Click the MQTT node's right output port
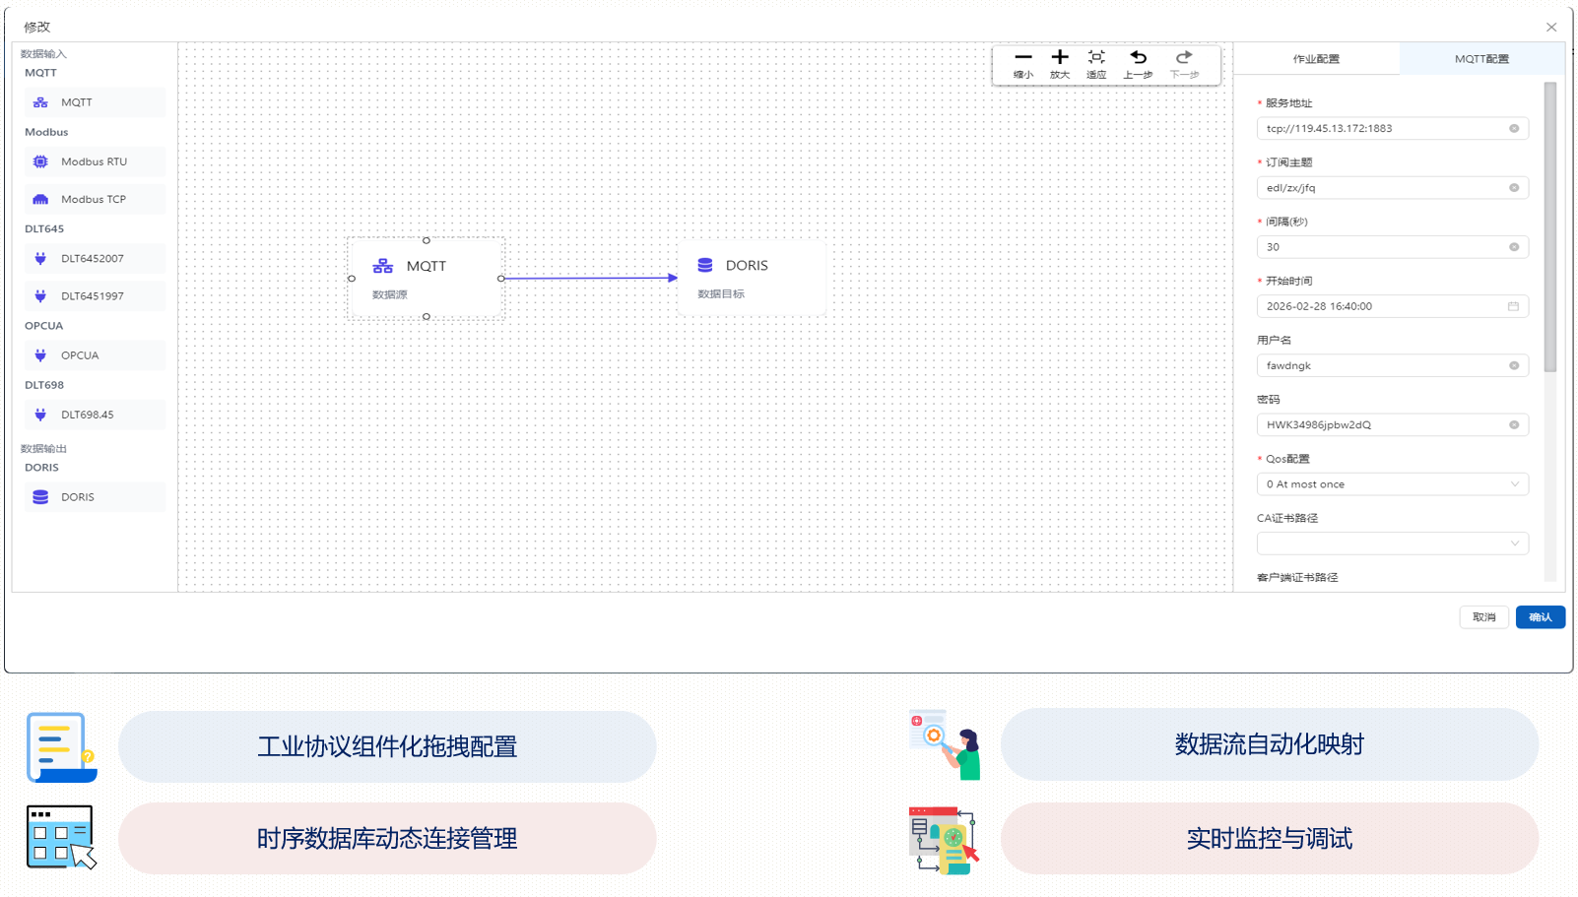 point(501,279)
